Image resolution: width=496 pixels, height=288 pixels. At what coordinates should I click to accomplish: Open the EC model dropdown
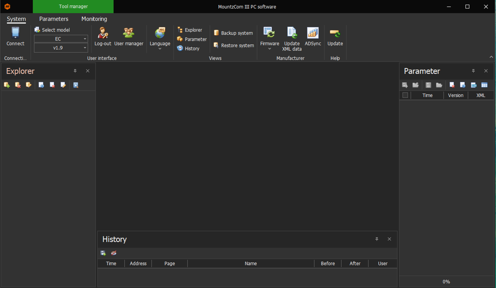click(x=85, y=39)
